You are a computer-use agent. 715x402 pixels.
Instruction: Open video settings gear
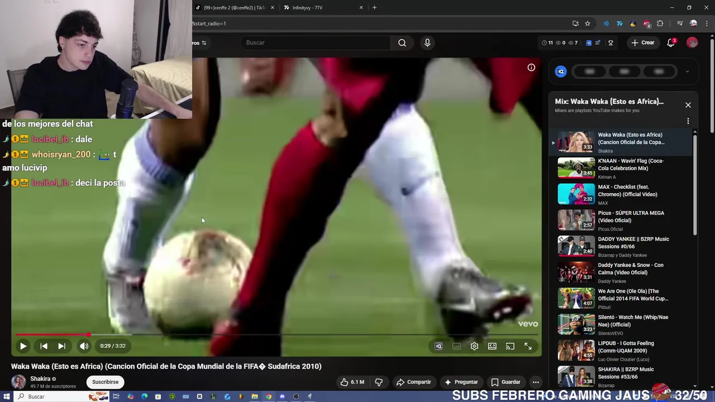(474, 346)
